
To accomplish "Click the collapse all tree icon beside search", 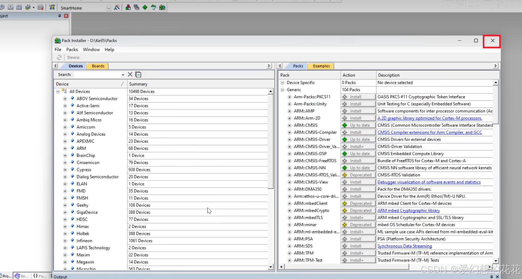I will coord(138,74).
